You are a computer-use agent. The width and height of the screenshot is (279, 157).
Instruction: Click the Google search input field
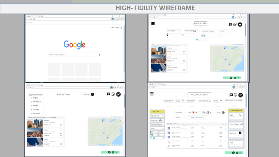(73, 55)
